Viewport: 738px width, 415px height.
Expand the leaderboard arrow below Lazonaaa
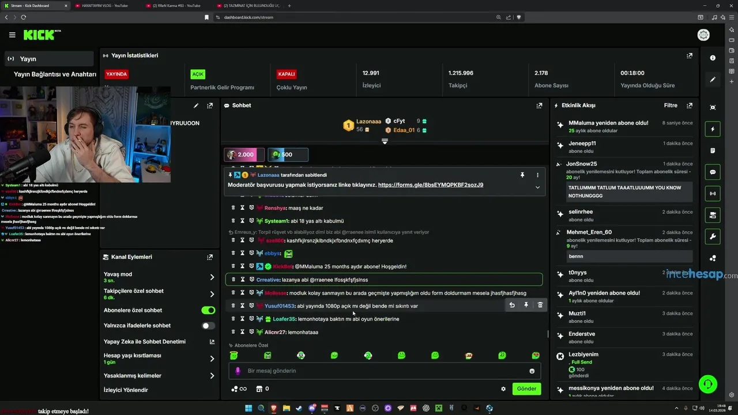click(x=385, y=141)
